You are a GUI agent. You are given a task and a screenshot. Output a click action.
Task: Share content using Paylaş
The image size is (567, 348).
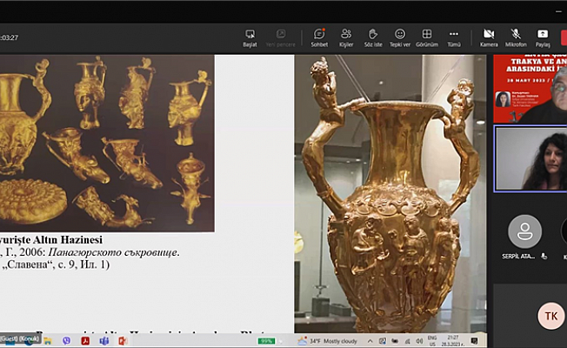(543, 37)
